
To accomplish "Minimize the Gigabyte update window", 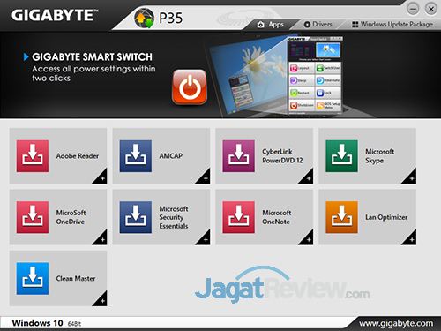I will [413, 9].
